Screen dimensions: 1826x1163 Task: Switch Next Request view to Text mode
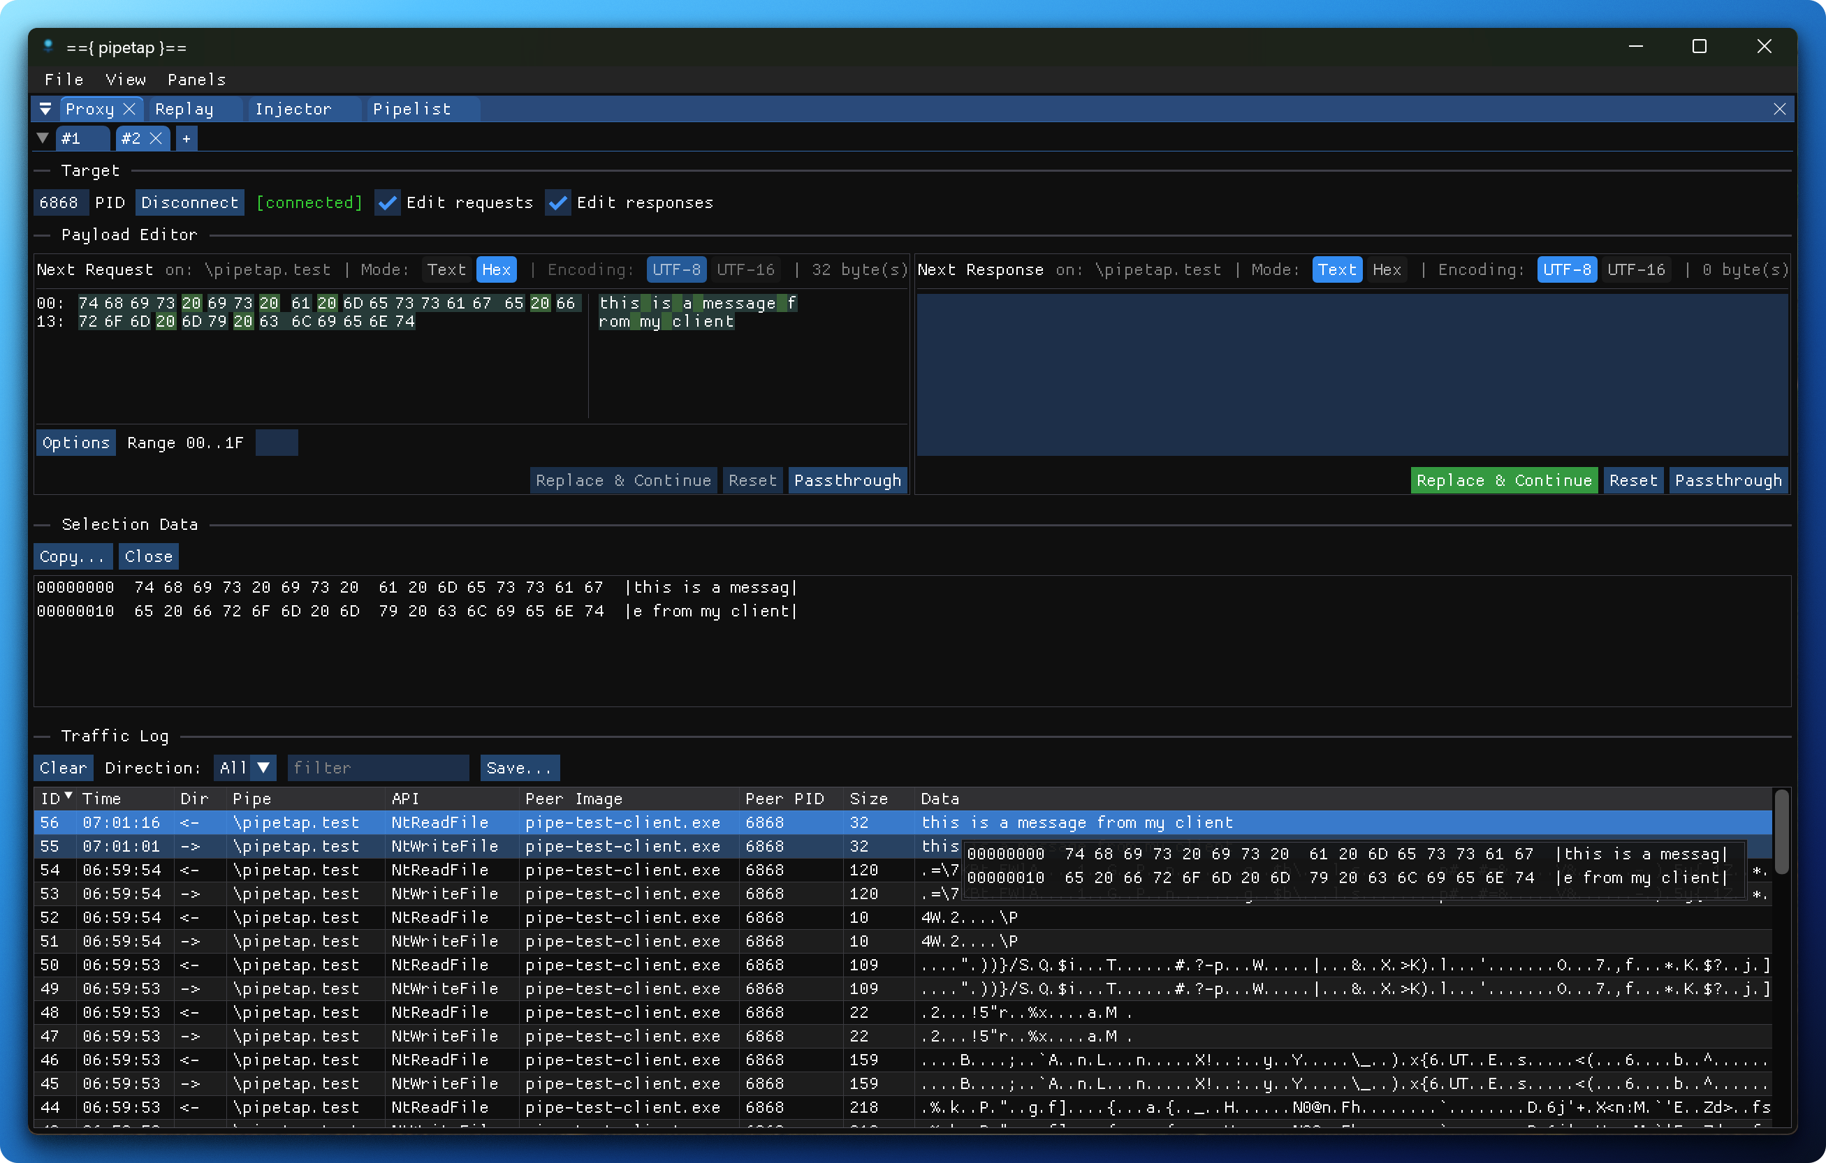pyautogui.click(x=446, y=269)
